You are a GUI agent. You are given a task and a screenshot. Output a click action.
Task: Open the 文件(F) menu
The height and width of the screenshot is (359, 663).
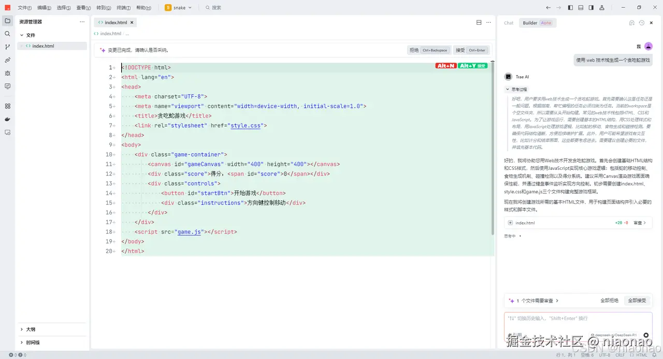pyautogui.click(x=24, y=8)
